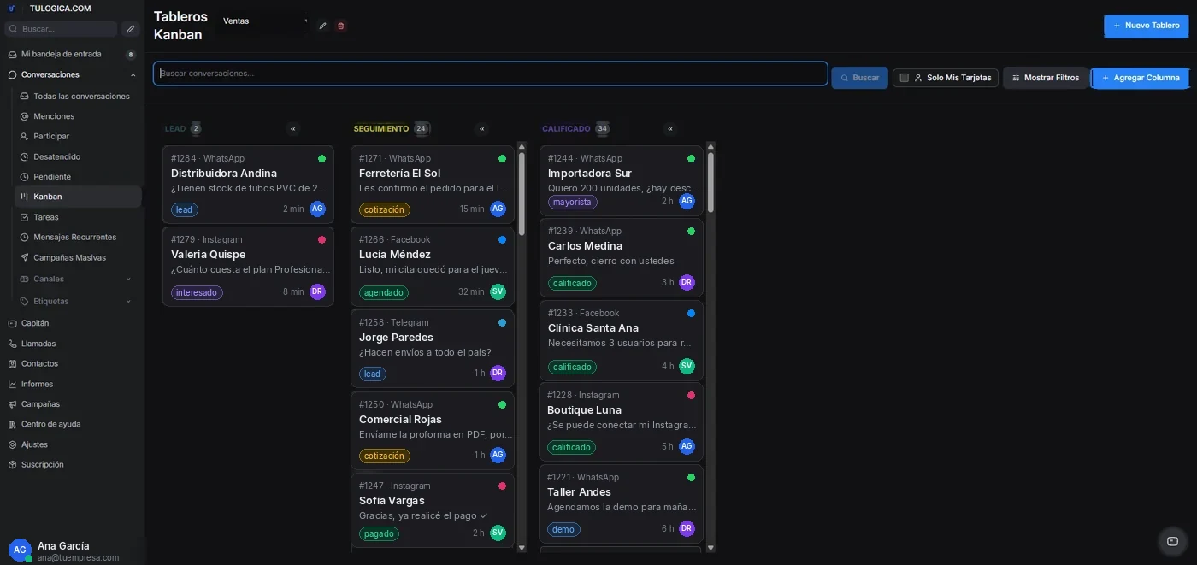Open the chat widget icon at bottom right
The width and height of the screenshot is (1197, 565).
point(1172,541)
